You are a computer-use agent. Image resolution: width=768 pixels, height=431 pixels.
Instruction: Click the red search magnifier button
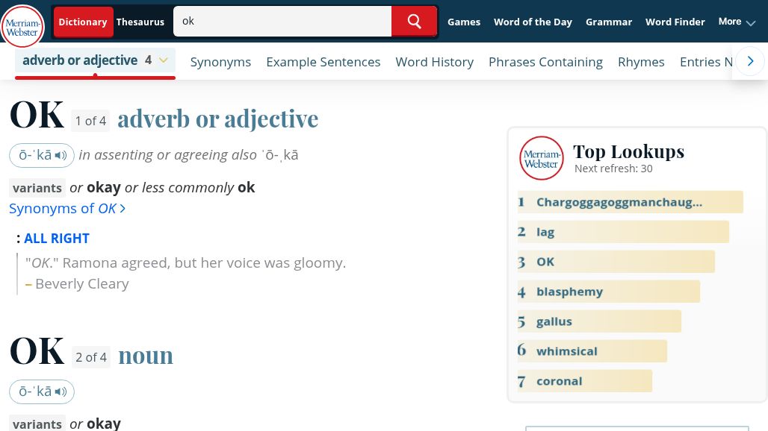click(x=414, y=22)
